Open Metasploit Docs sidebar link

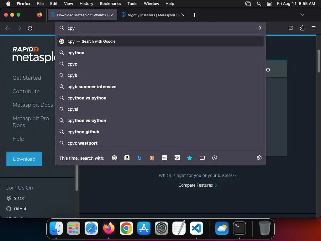tap(33, 105)
